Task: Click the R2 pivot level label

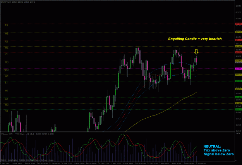Action: (x=6, y=42)
